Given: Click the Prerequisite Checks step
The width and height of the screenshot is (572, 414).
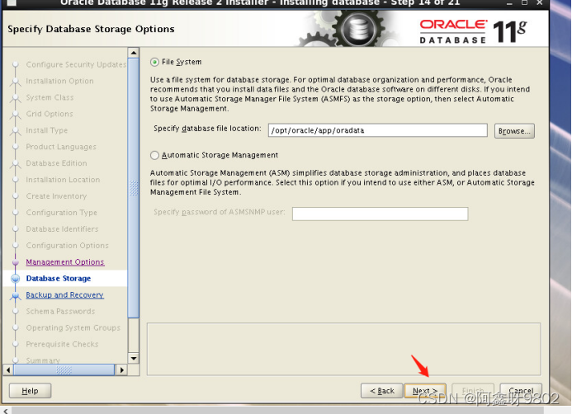Looking at the screenshot, I should pyautogui.click(x=62, y=344).
